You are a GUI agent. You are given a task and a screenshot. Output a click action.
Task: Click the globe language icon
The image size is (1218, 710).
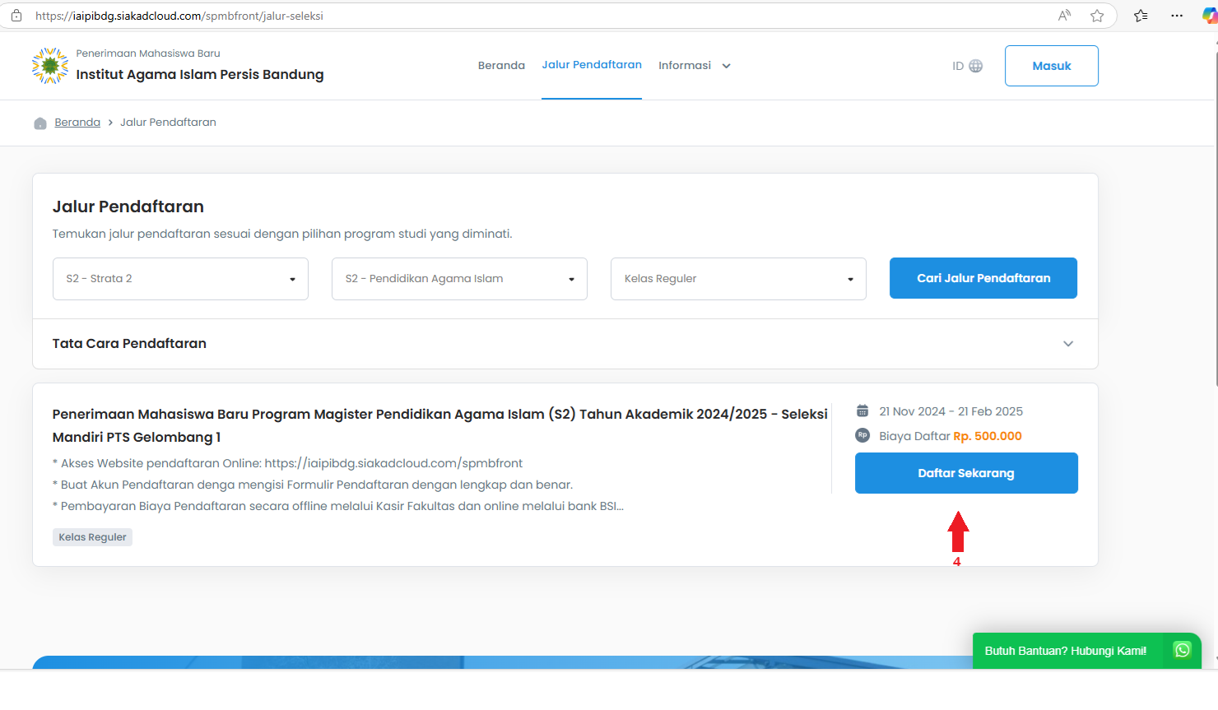pos(976,66)
